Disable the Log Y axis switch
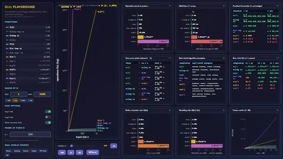 point(48,112)
